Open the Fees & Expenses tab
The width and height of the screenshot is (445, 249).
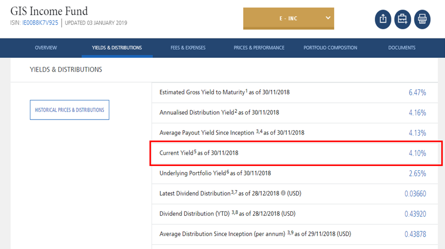pos(188,48)
